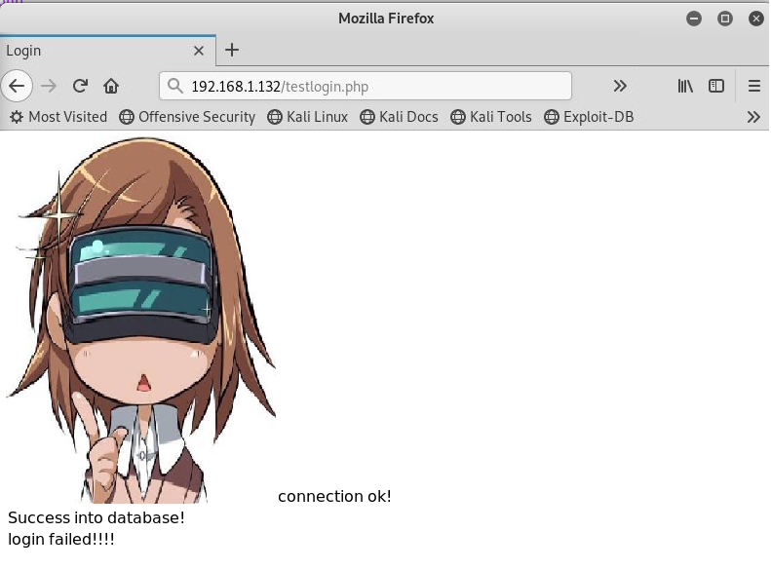Click the globe icon beside Exploit-DB

552,117
